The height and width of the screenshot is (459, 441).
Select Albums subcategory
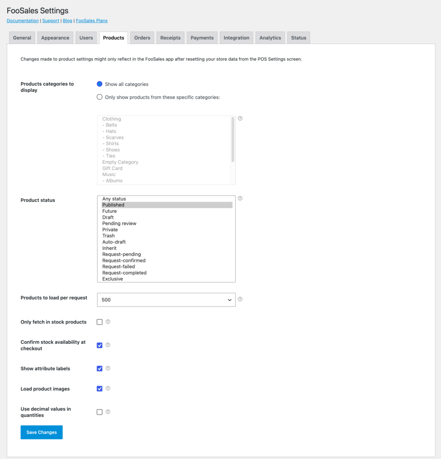pos(166,181)
